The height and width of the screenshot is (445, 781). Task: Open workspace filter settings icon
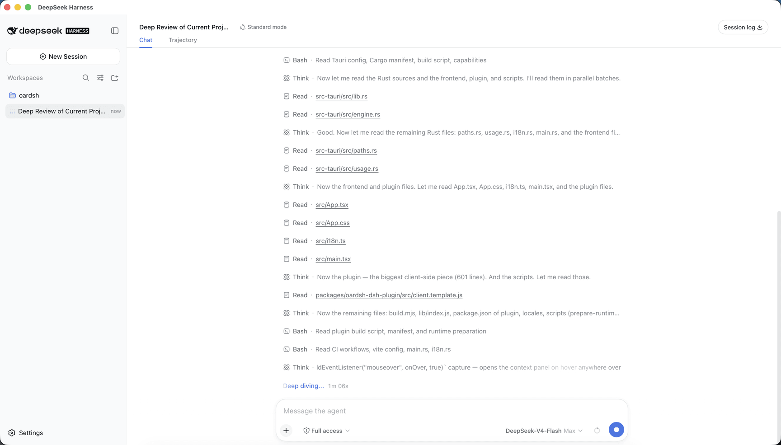(100, 78)
